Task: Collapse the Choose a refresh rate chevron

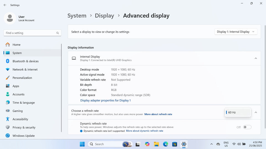Action: click(256, 112)
